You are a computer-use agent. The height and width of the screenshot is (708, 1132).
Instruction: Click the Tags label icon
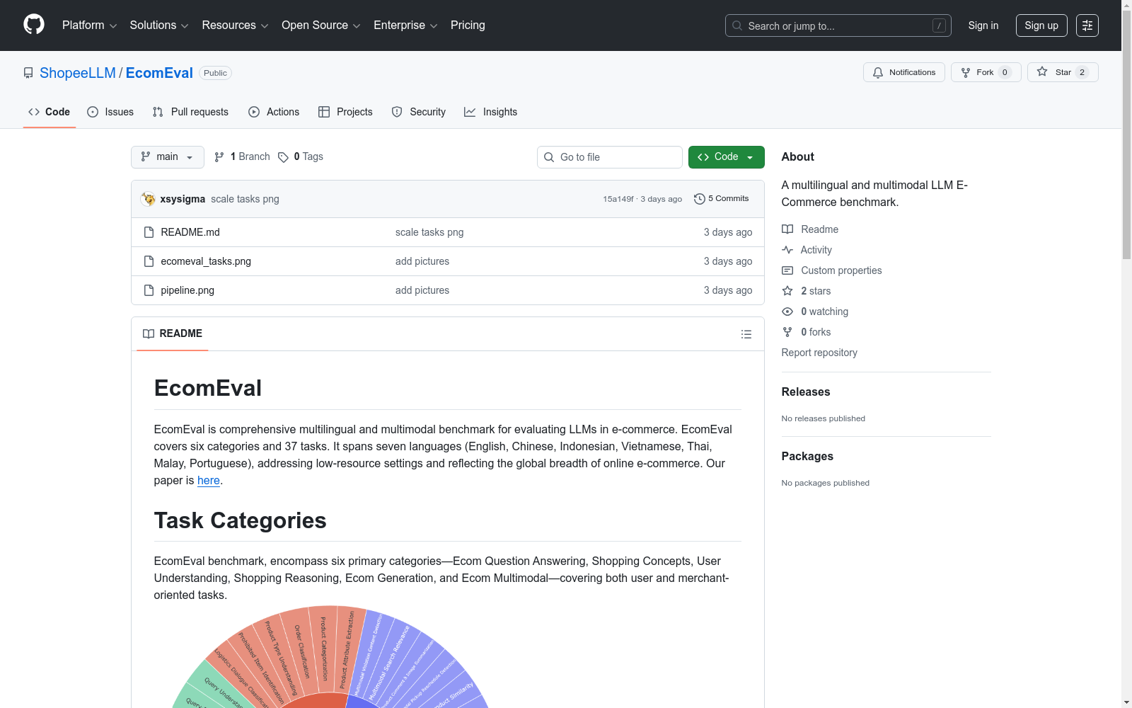coord(283,157)
